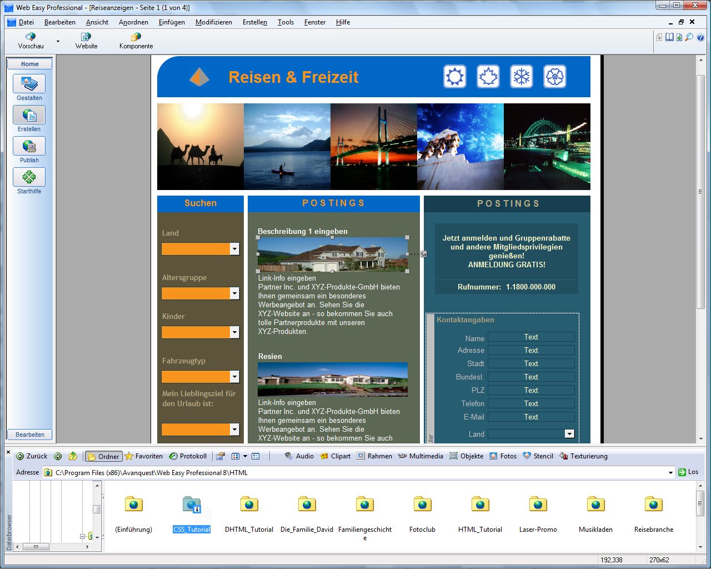Click the Gestalten icon in sidebar
The height and width of the screenshot is (569, 711).
tap(29, 84)
